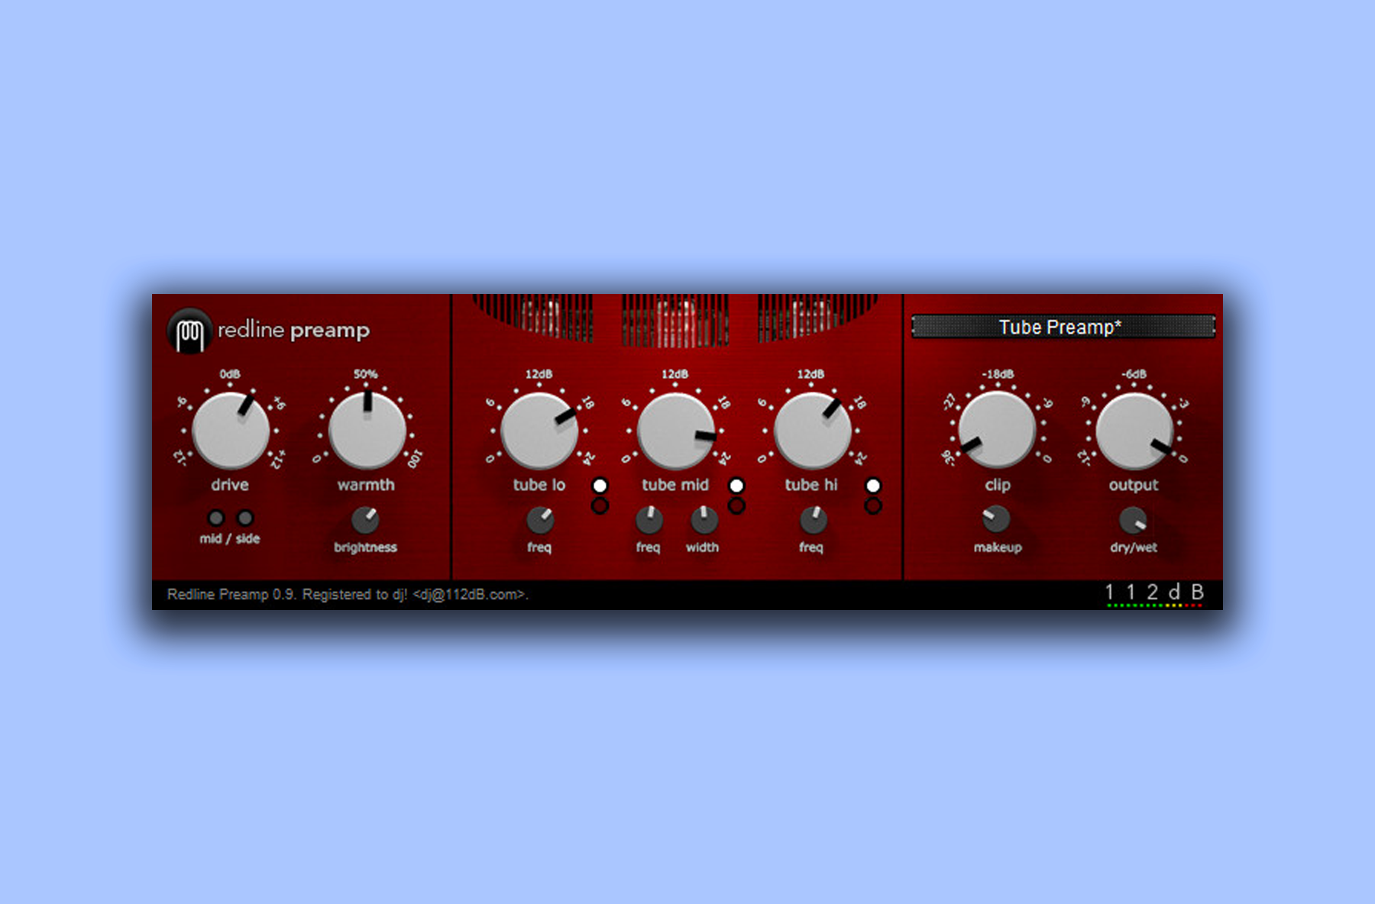
Task: Click the clip label
Action: [998, 486]
